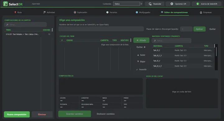Screen dimensions: 224x121
Task: Select material Tals_R_C_F row
Action: click(183, 56)
